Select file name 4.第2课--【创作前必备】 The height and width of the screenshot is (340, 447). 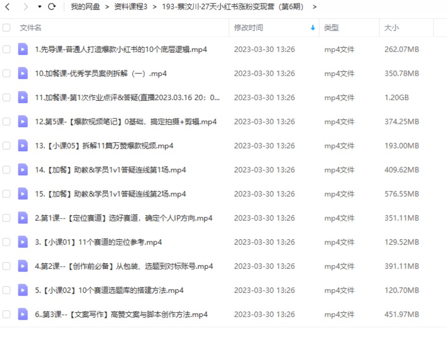124,266
